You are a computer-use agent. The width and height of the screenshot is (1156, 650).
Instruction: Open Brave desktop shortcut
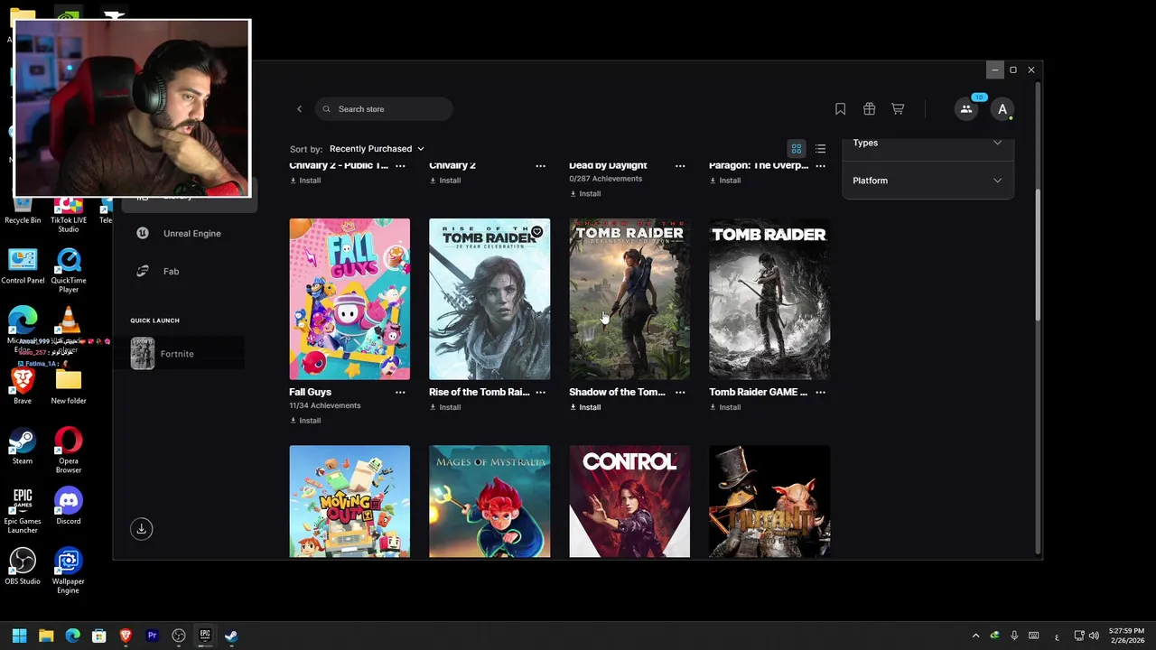pos(23,386)
